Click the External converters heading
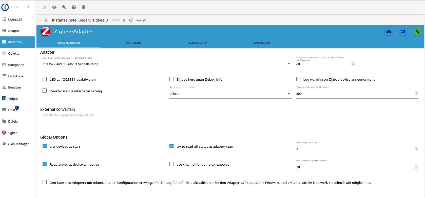The width and height of the screenshot is (425, 198). pos(58,109)
